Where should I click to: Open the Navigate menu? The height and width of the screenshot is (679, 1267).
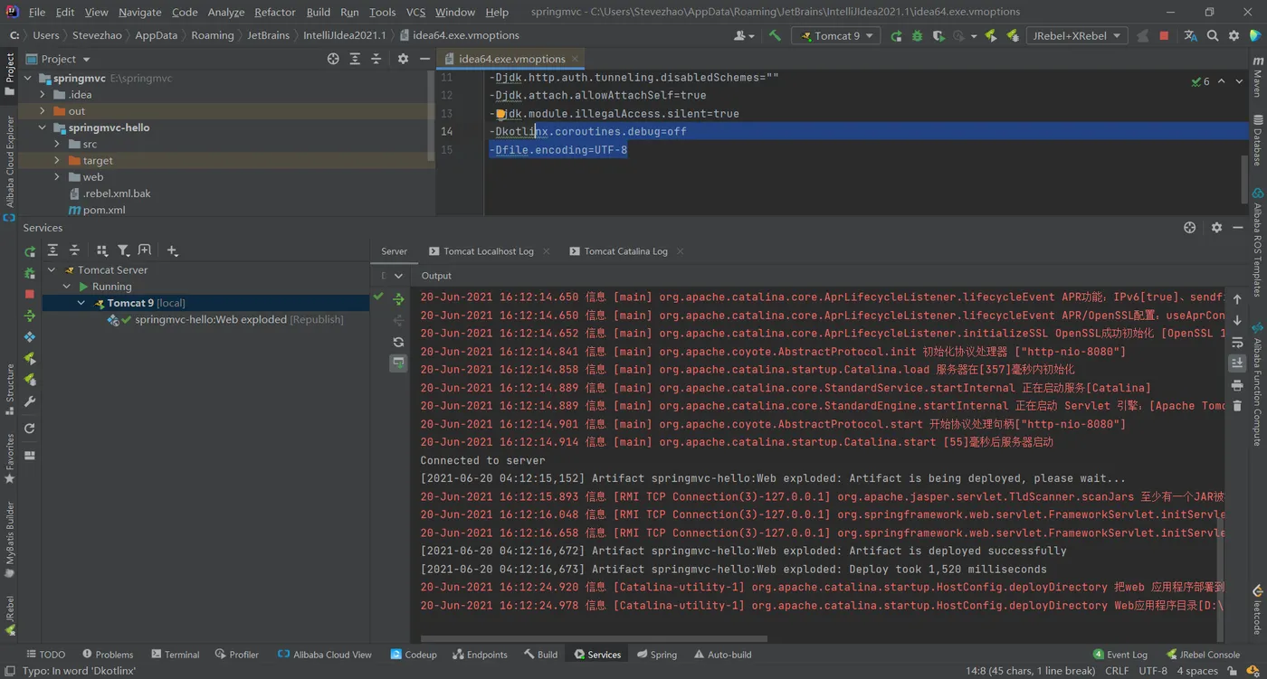[x=140, y=12]
